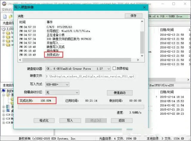Viewport: 191px width, 141px height.
Task: Click the New file toolbar icon in UltraISO
Action: (x=5, y=17)
